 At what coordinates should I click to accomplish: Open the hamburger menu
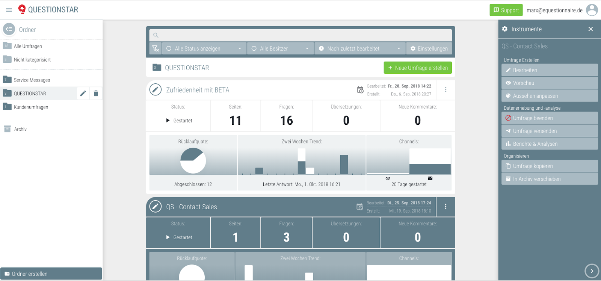point(9,10)
